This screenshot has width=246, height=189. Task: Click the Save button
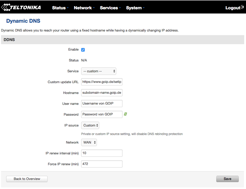point(227,179)
